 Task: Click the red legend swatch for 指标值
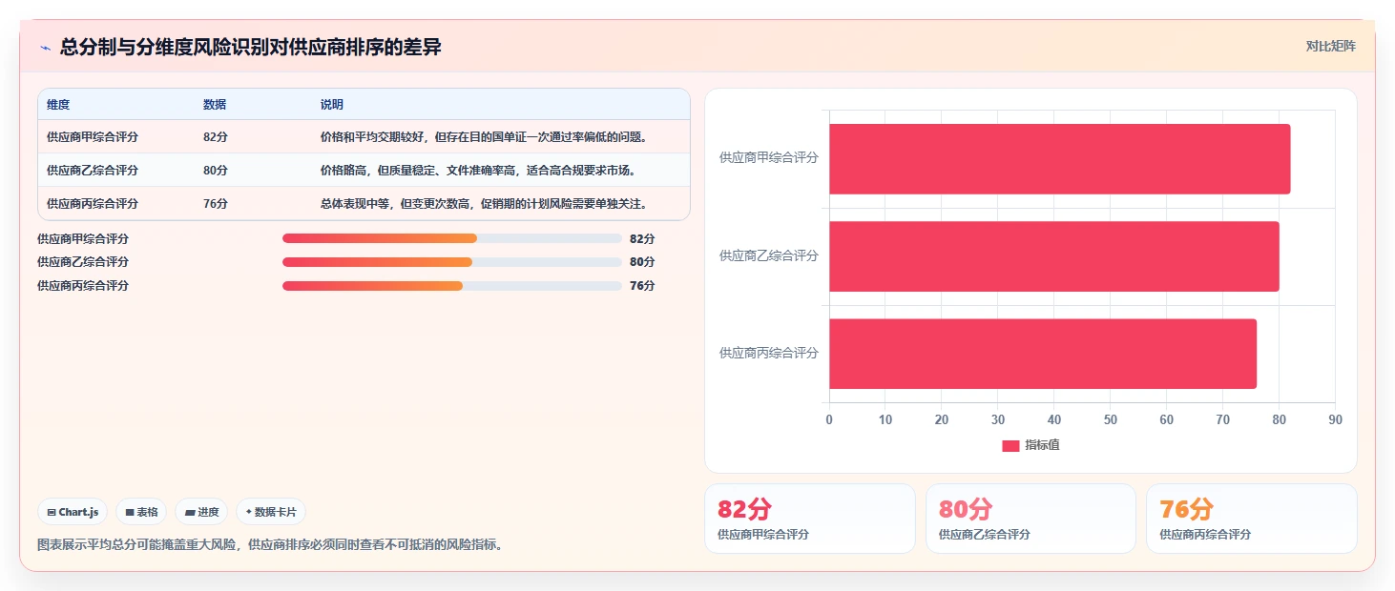1010,446
